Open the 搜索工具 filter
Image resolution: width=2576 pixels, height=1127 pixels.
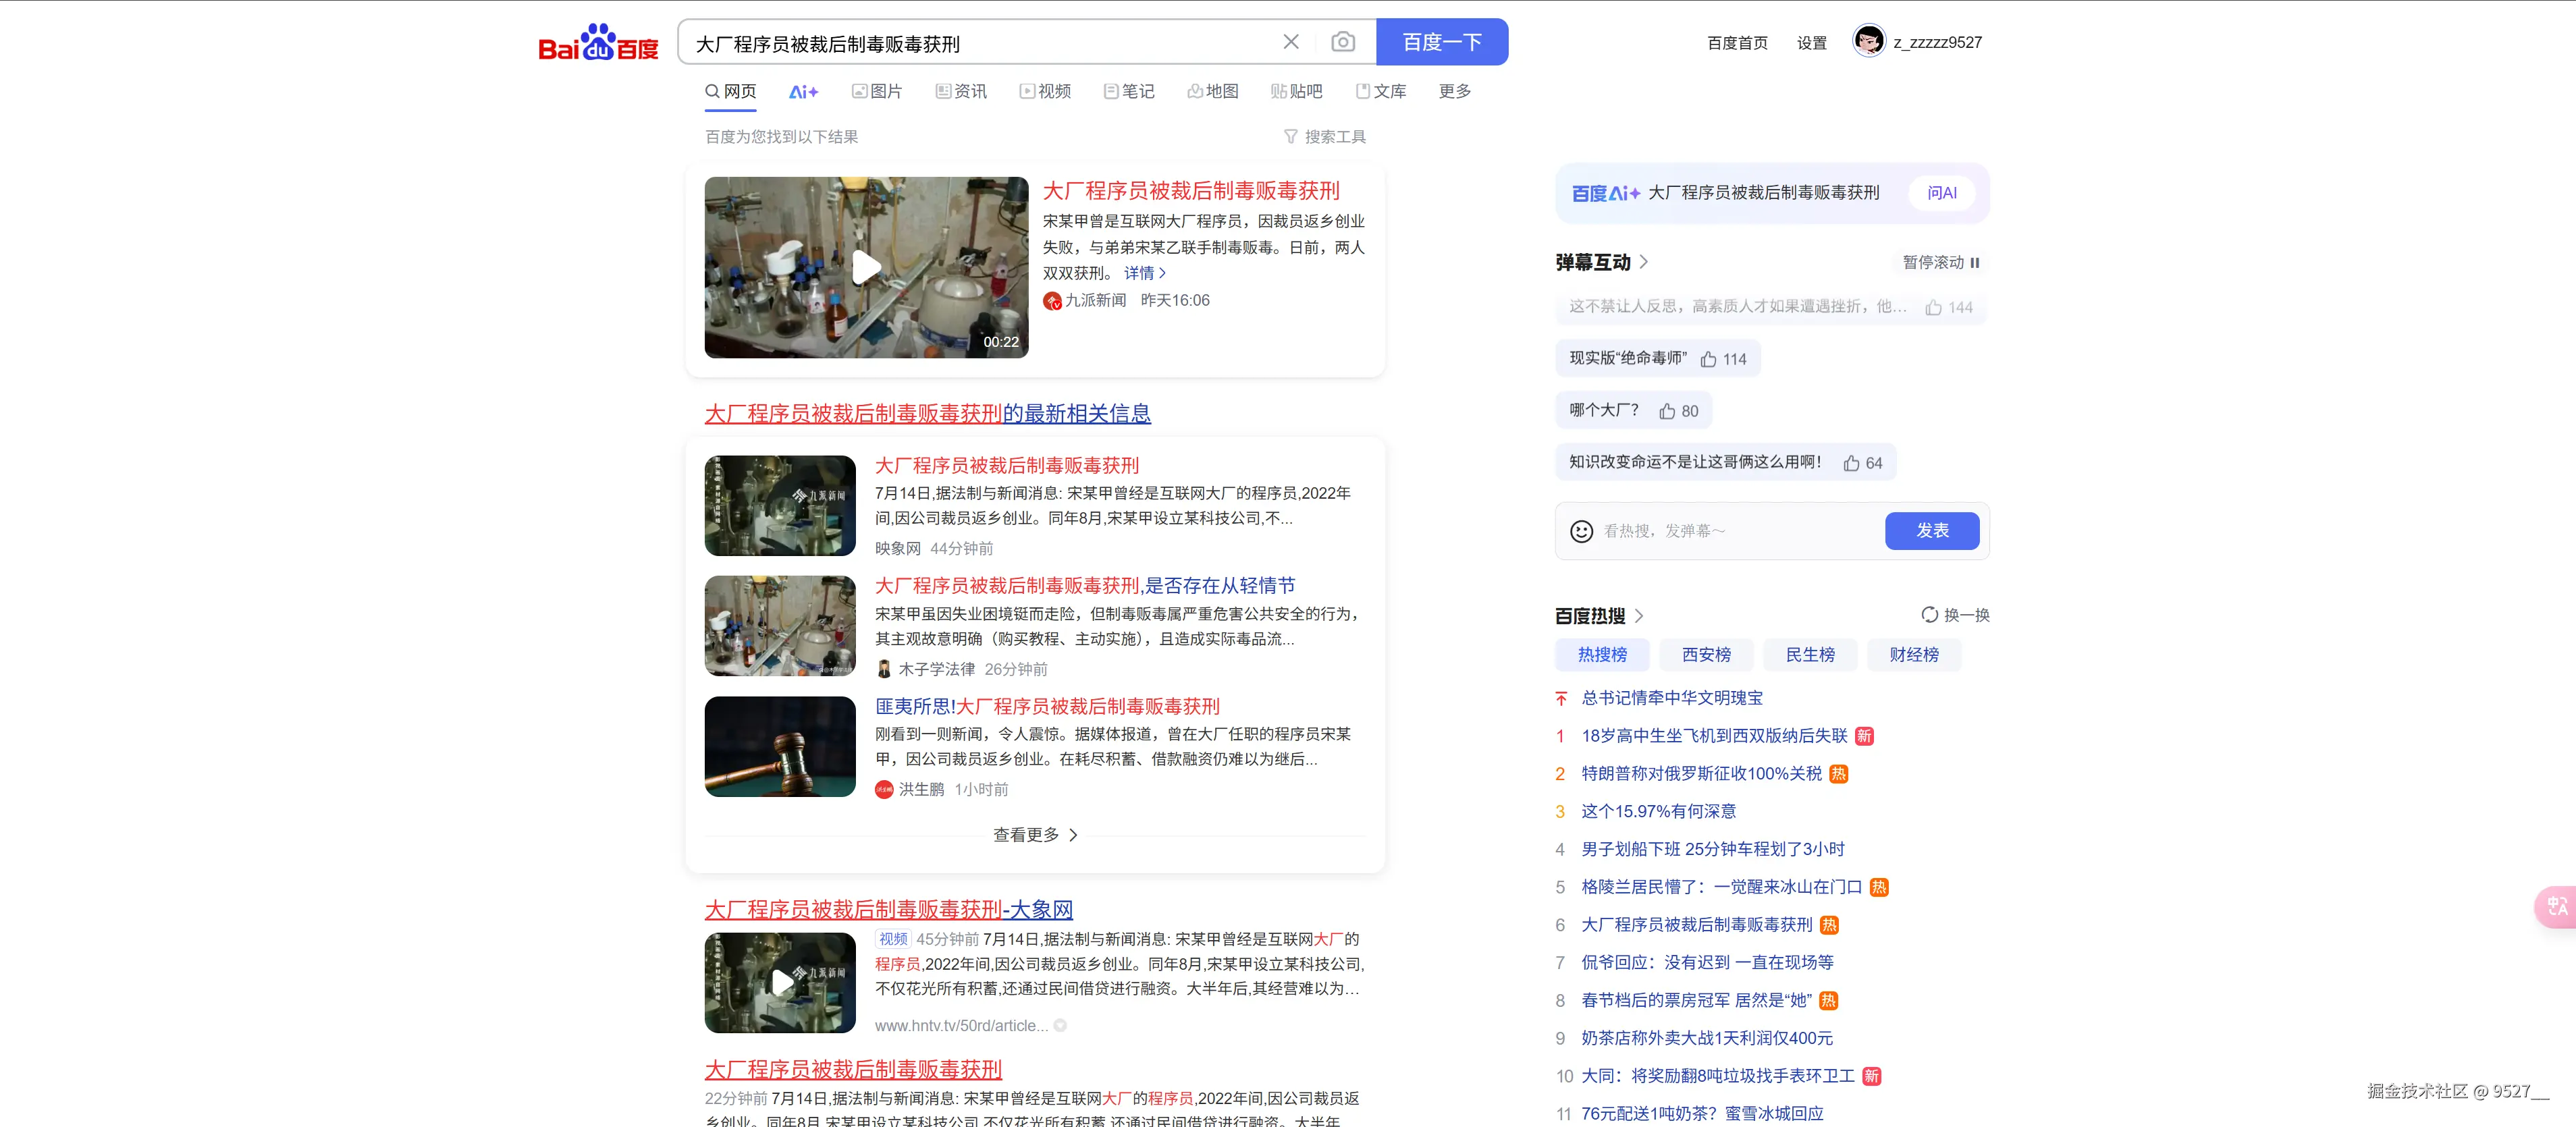[1326, 136]
